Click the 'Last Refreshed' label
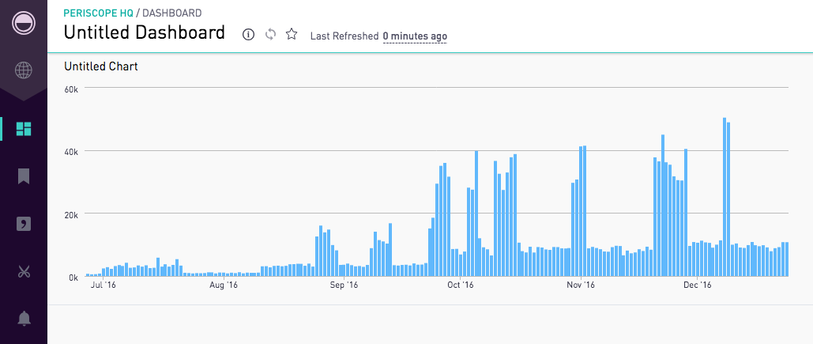The image size is (813, 344). (x=344, y=36)
